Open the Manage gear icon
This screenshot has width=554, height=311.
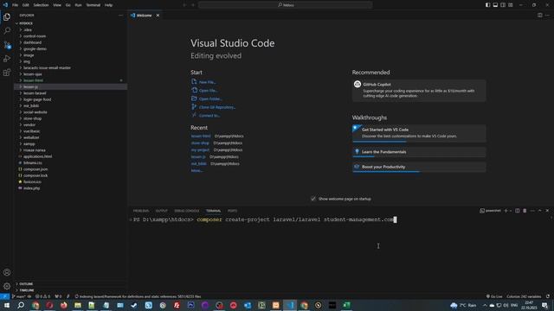coord(7,286)
